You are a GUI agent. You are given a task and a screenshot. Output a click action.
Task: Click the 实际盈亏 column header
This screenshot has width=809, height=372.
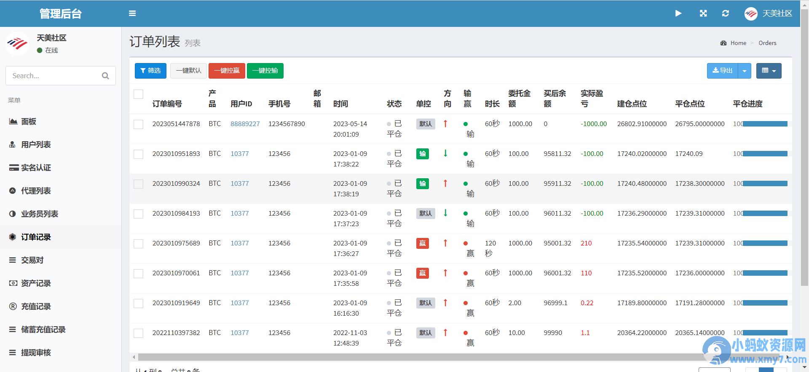pyautogui.click(x=592, y=98)
